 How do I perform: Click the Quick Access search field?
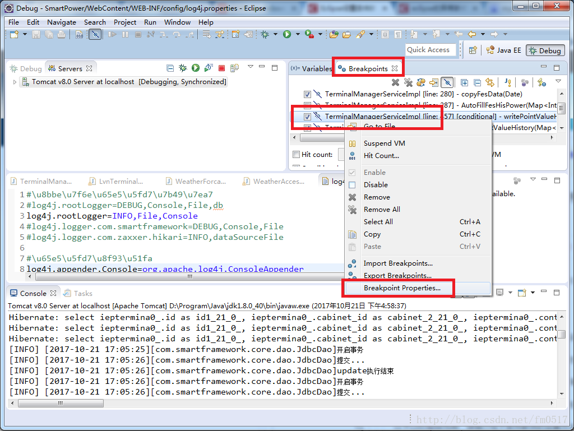click(430, 50)
